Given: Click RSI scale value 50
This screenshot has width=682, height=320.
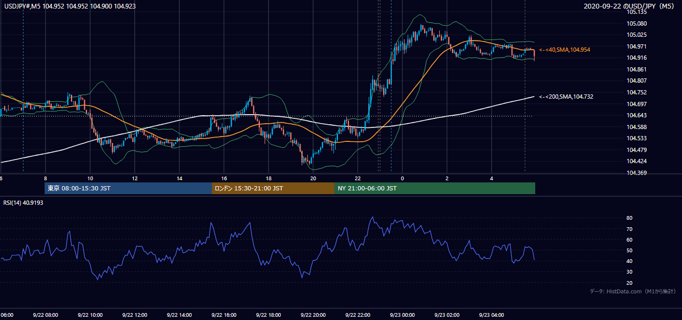Looking at the screenshot, I should coord(630,250).
